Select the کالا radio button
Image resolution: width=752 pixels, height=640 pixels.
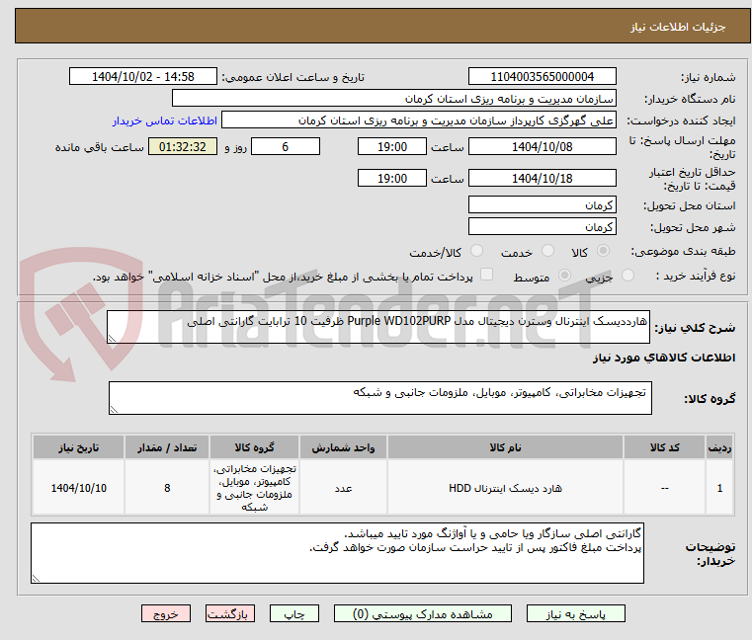(x=604, y=251)
